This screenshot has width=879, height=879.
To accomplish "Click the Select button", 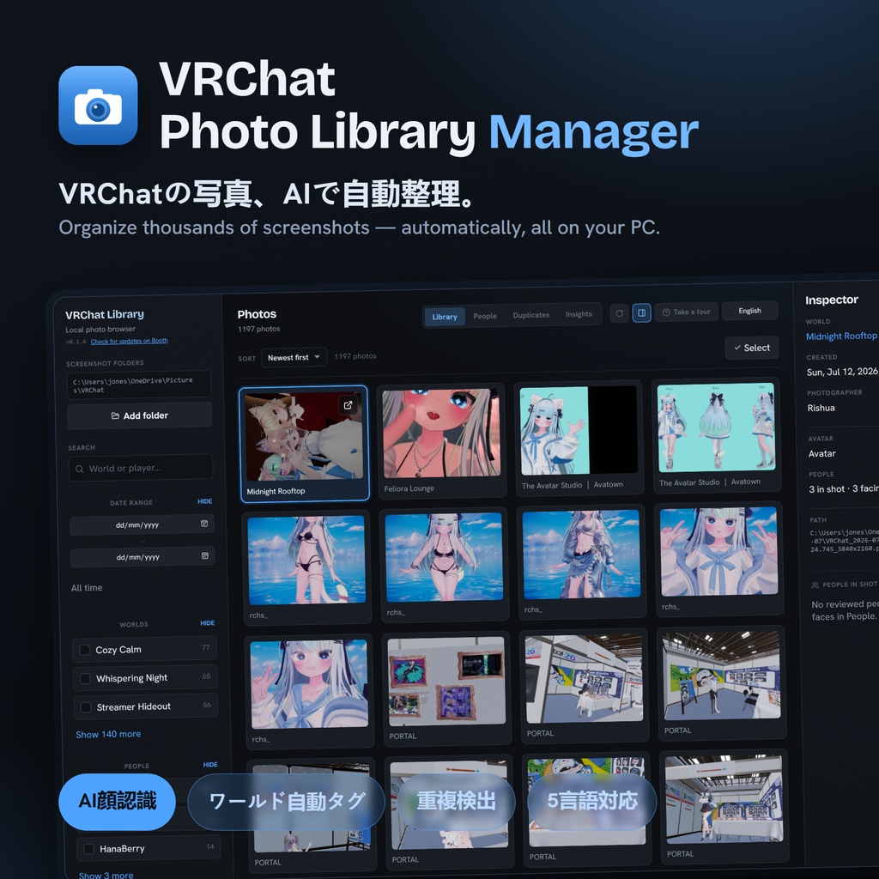I will pyautogui.click(x=752, y=348).
